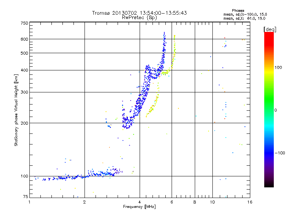This screenshot has height=220, width=294.
Task: Click the y-axis tick label "200"
Action: click(x=25, y=123)
